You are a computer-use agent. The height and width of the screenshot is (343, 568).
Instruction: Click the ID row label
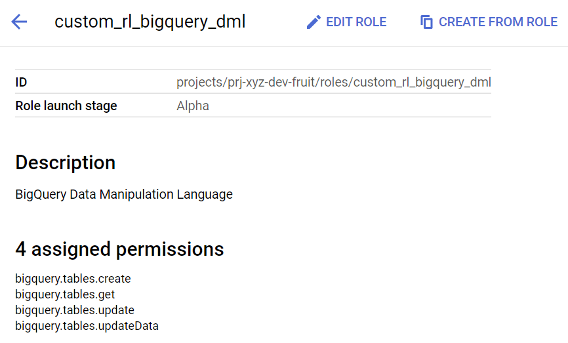[21, 82]
